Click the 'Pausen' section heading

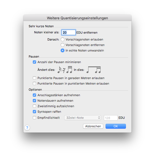[x=34, y=56]
